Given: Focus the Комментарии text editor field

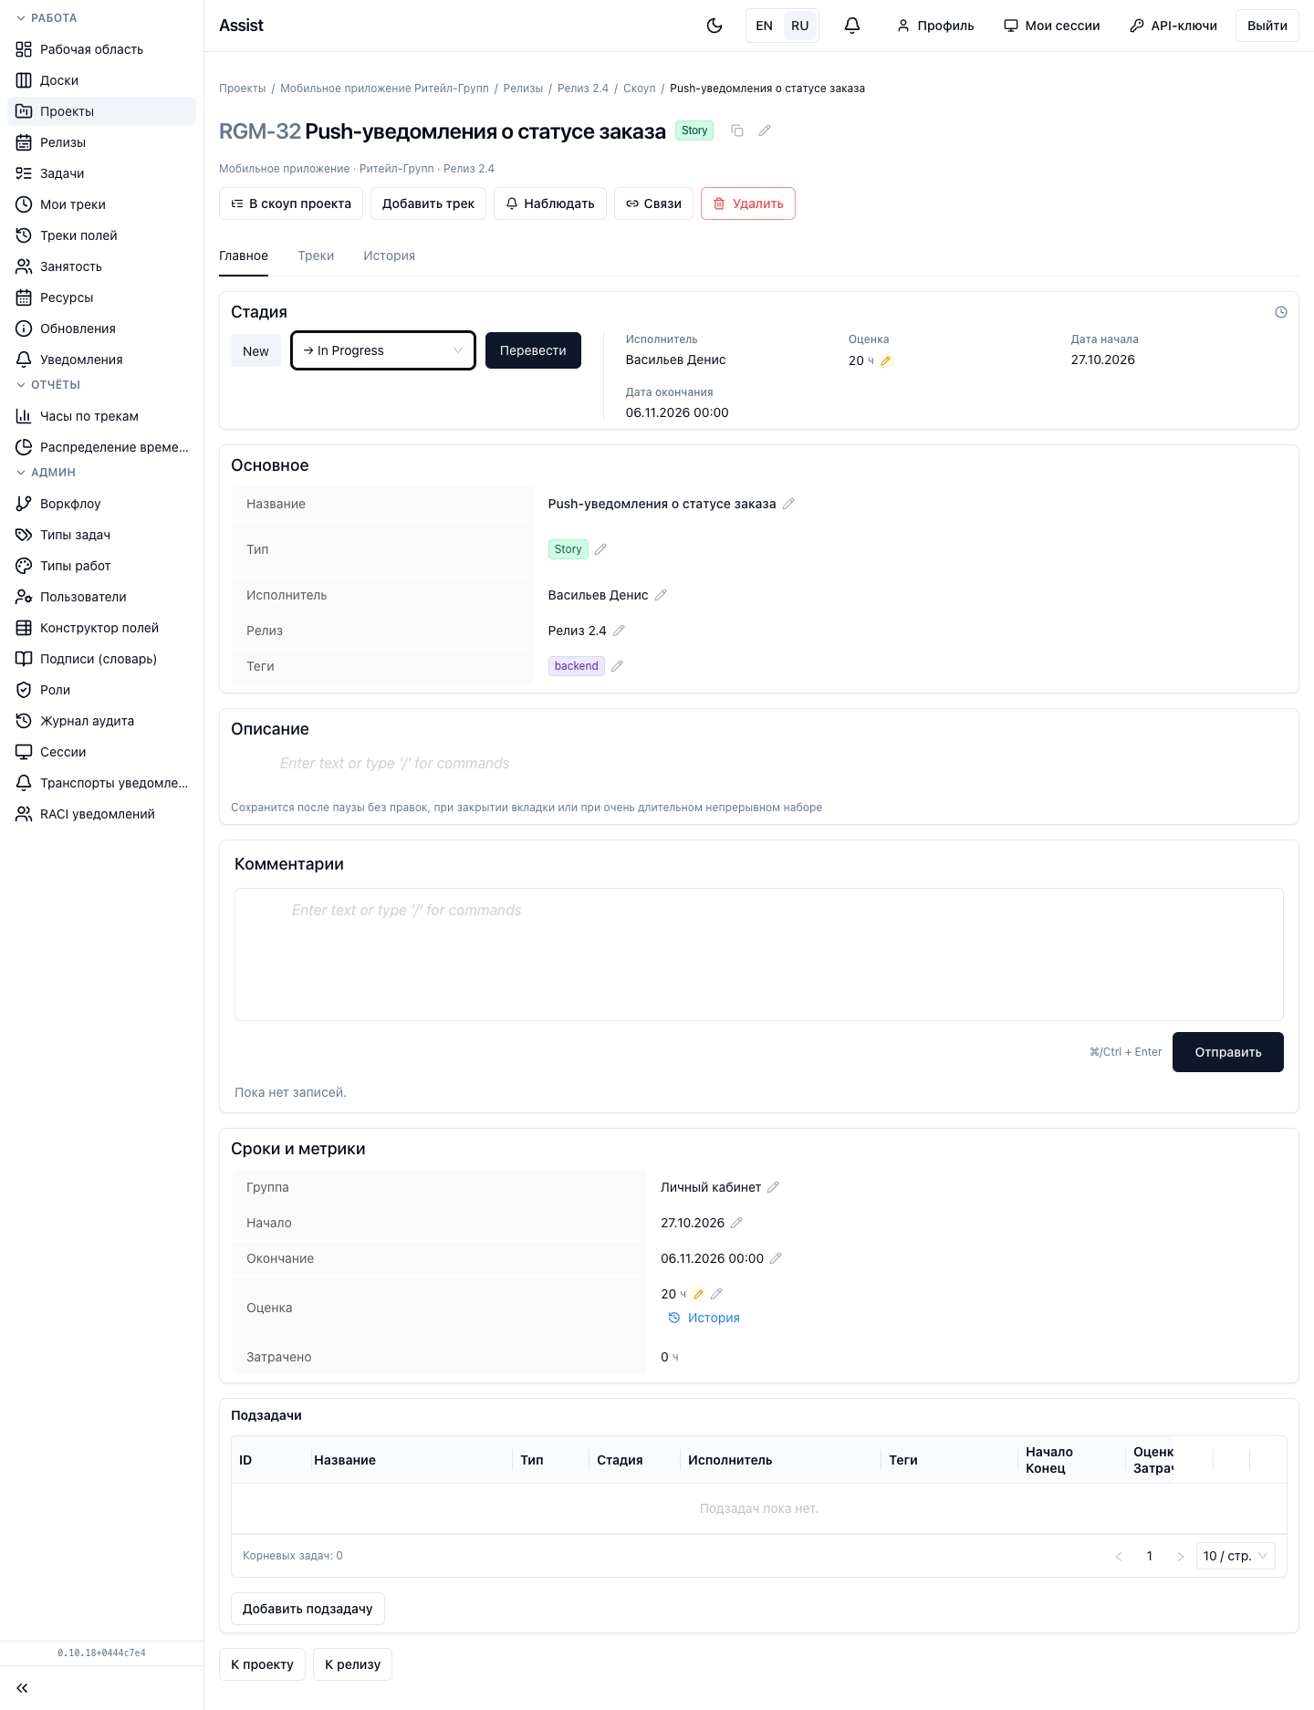Looking at the screenshot, I should [x=759, y=954].
